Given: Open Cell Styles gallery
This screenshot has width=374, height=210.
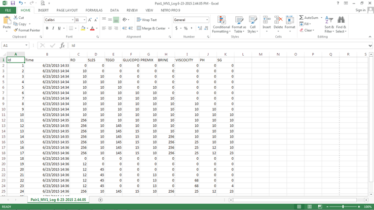Looking at the screenshot, I should click(x=253, y=25).
